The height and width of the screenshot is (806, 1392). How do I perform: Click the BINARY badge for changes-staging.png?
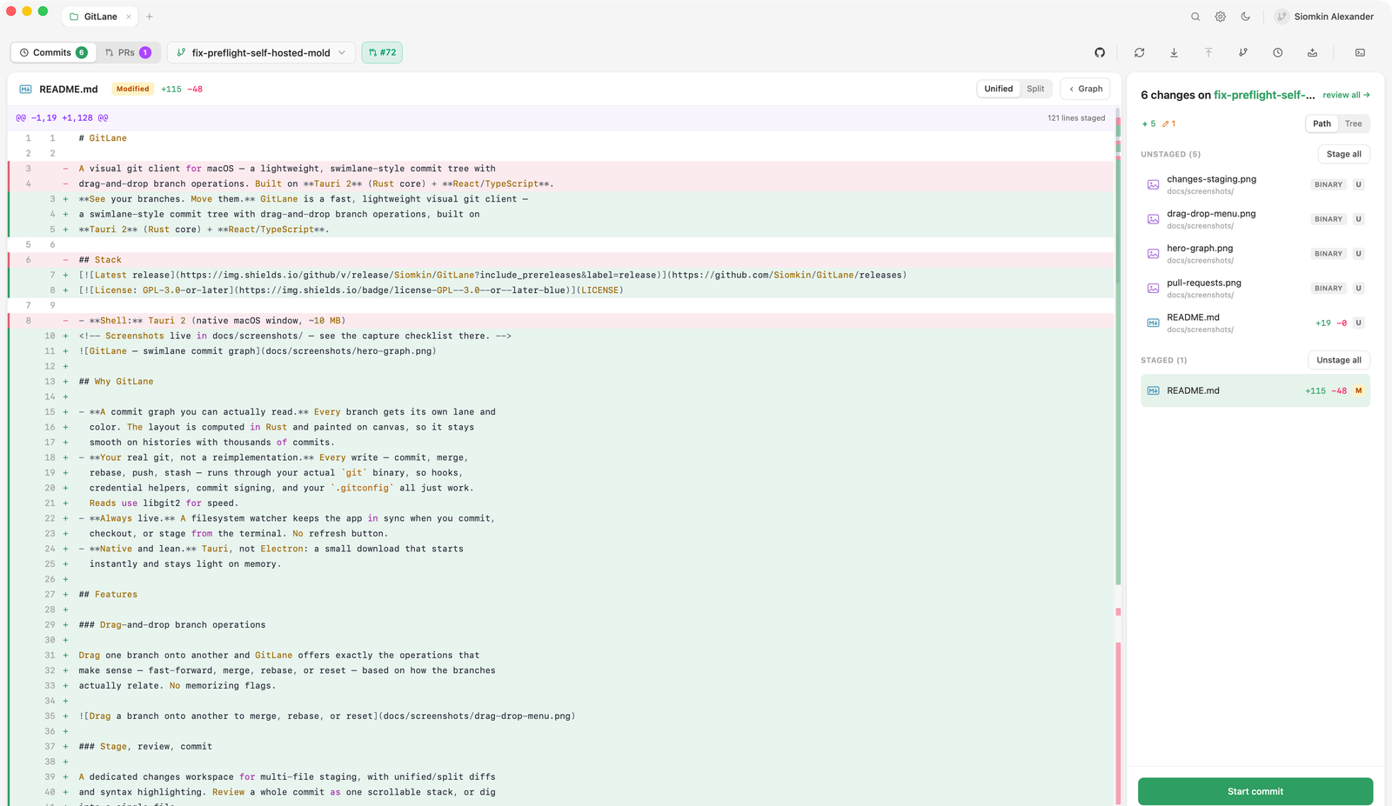pos(1328,184)
